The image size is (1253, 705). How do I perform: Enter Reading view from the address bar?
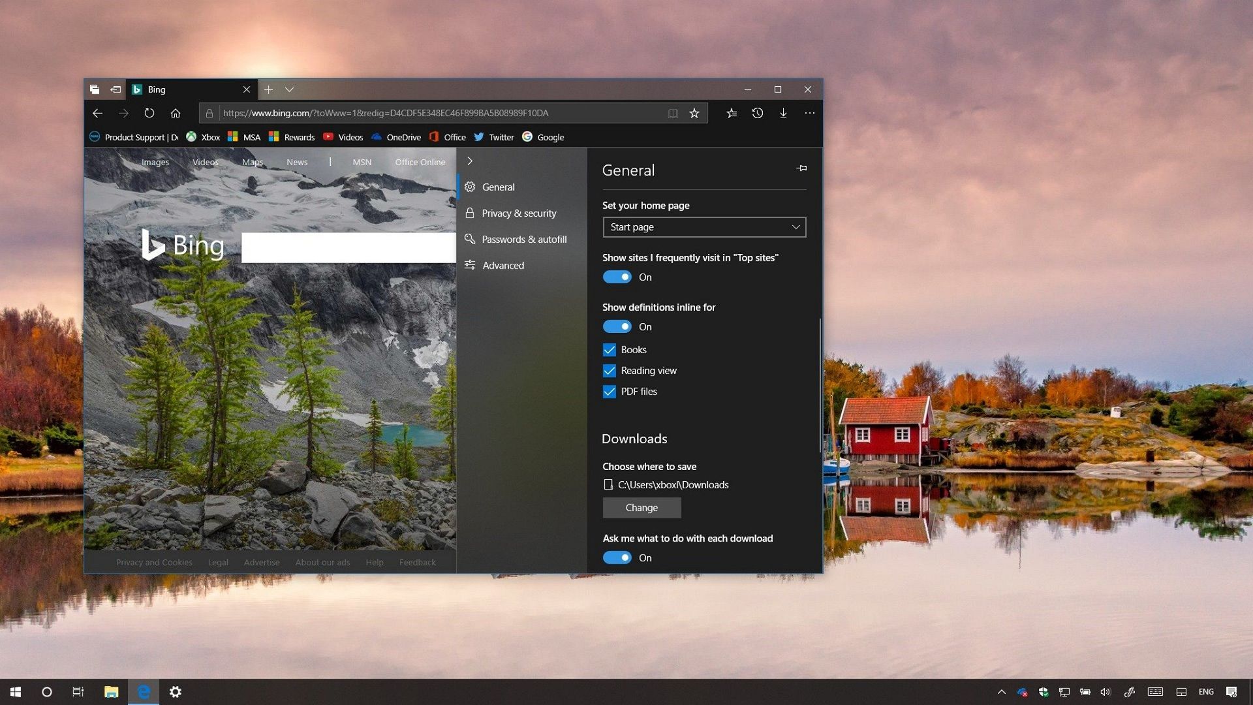pyautogui.click(x=672, y=113)
